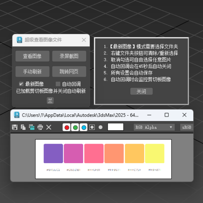Toggle the blue channel button
The height and width of the screenshot is (203, 203).
(84, 127)
